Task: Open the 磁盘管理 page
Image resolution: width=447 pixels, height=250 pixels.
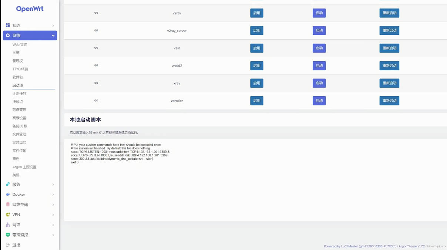Action: 19,109
